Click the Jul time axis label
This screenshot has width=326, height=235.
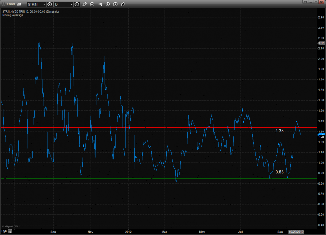pos(240,232)
